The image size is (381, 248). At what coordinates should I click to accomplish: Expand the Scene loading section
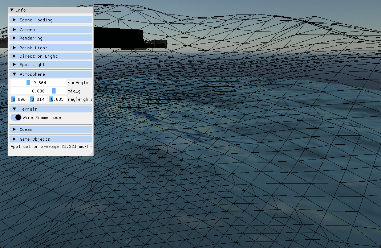pos(51,20)
